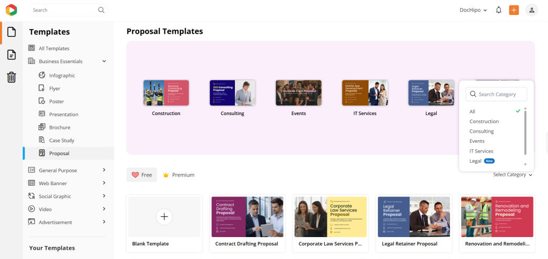Open the IT Services category thumbnail
This screenshot has width=548, height=259.
coord(365,93)
